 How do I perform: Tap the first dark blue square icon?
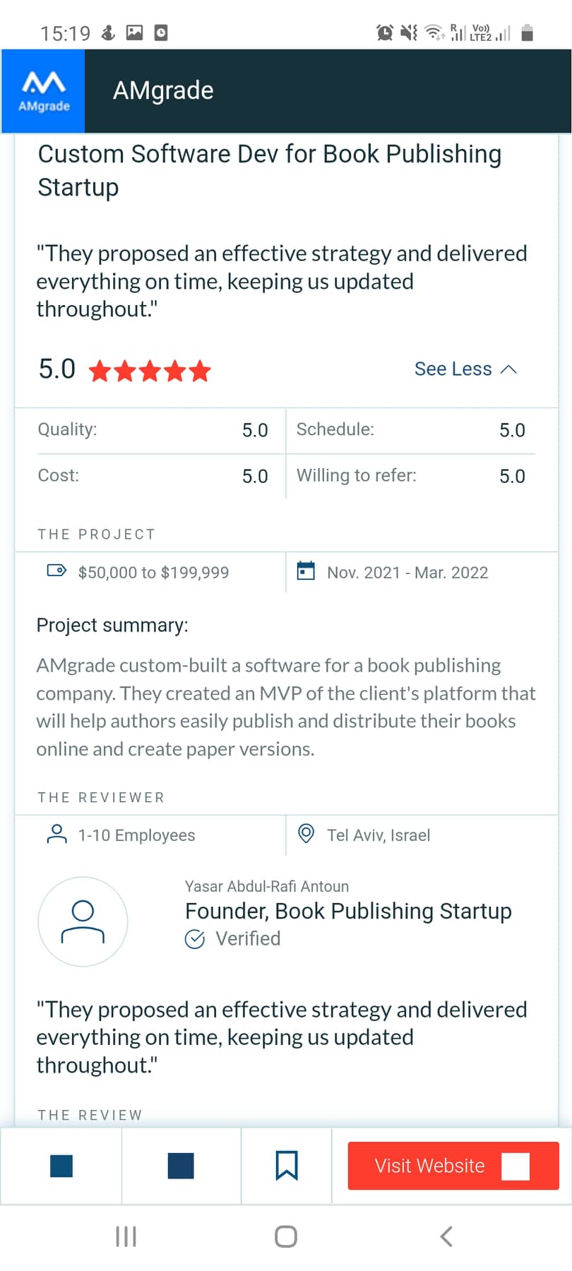(61, 1166)
